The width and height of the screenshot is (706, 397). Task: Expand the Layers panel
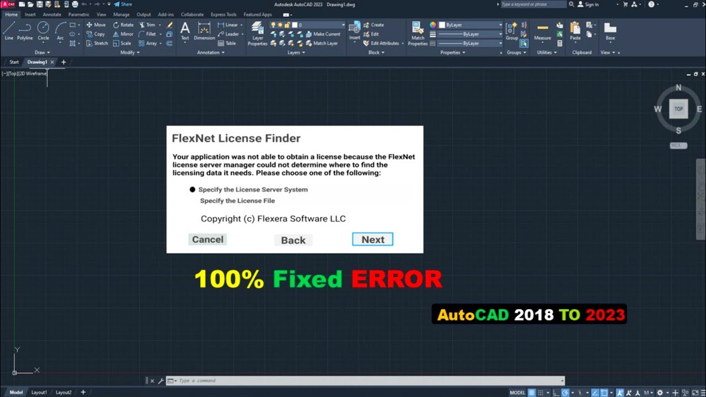tap(296, 52)
